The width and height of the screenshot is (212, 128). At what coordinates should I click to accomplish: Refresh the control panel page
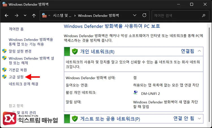click(144, 15)
